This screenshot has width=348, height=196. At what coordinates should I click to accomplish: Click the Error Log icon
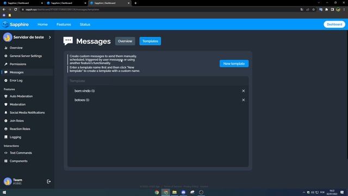click(6, 81)
